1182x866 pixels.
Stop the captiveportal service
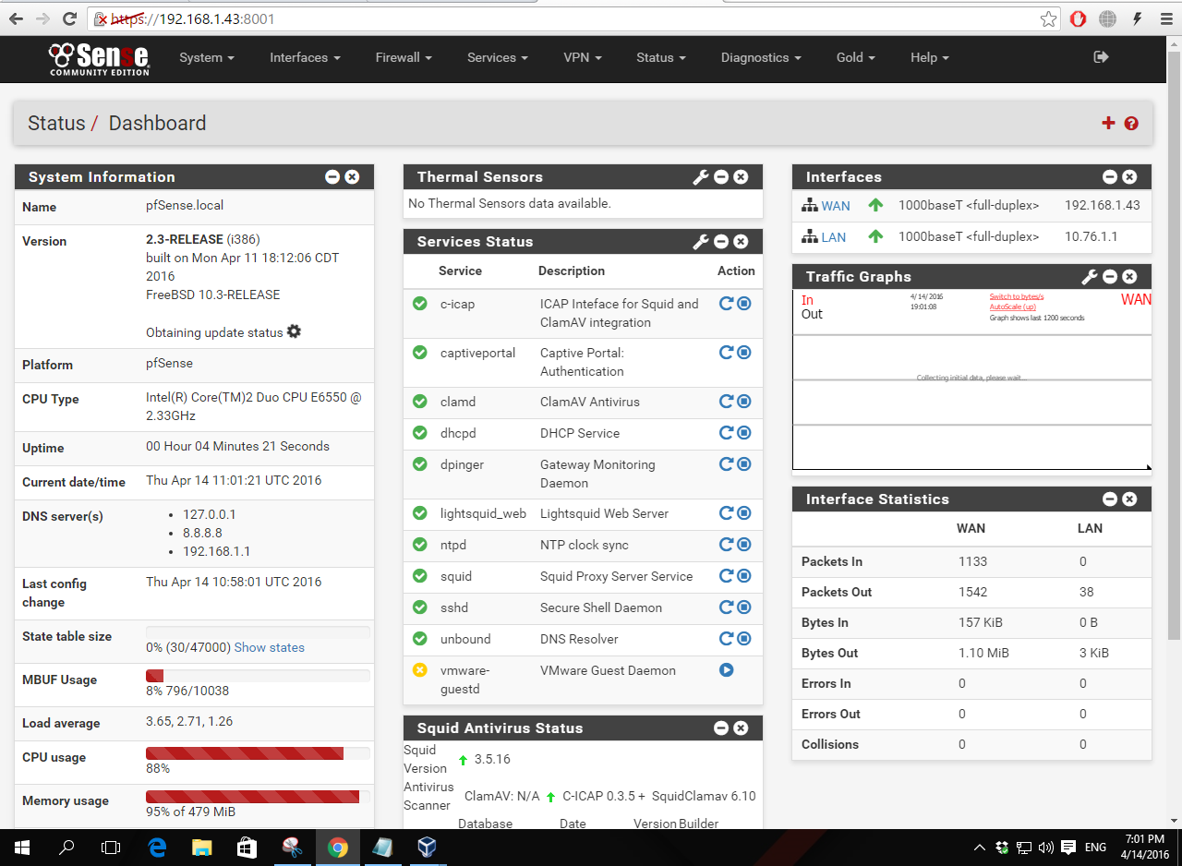744,352
